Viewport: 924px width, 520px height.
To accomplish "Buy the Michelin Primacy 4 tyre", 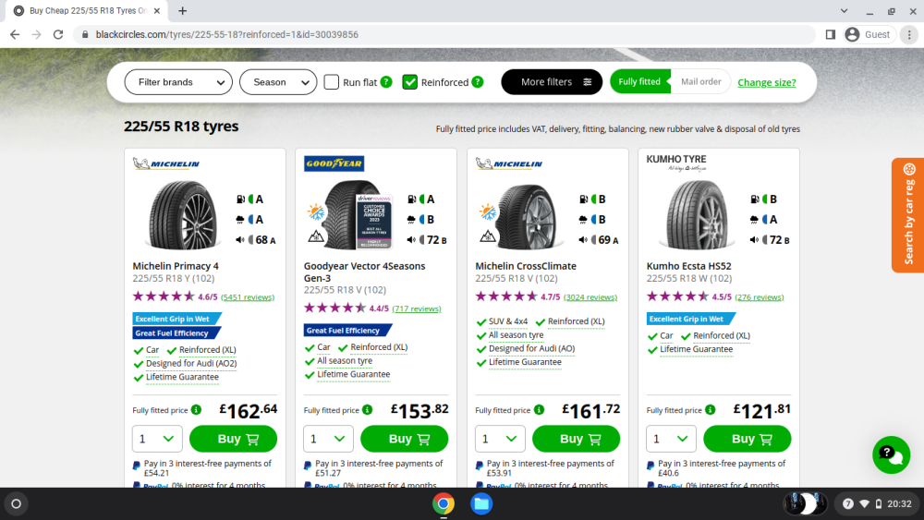I will pyautogui.click(x=234, y=439).
